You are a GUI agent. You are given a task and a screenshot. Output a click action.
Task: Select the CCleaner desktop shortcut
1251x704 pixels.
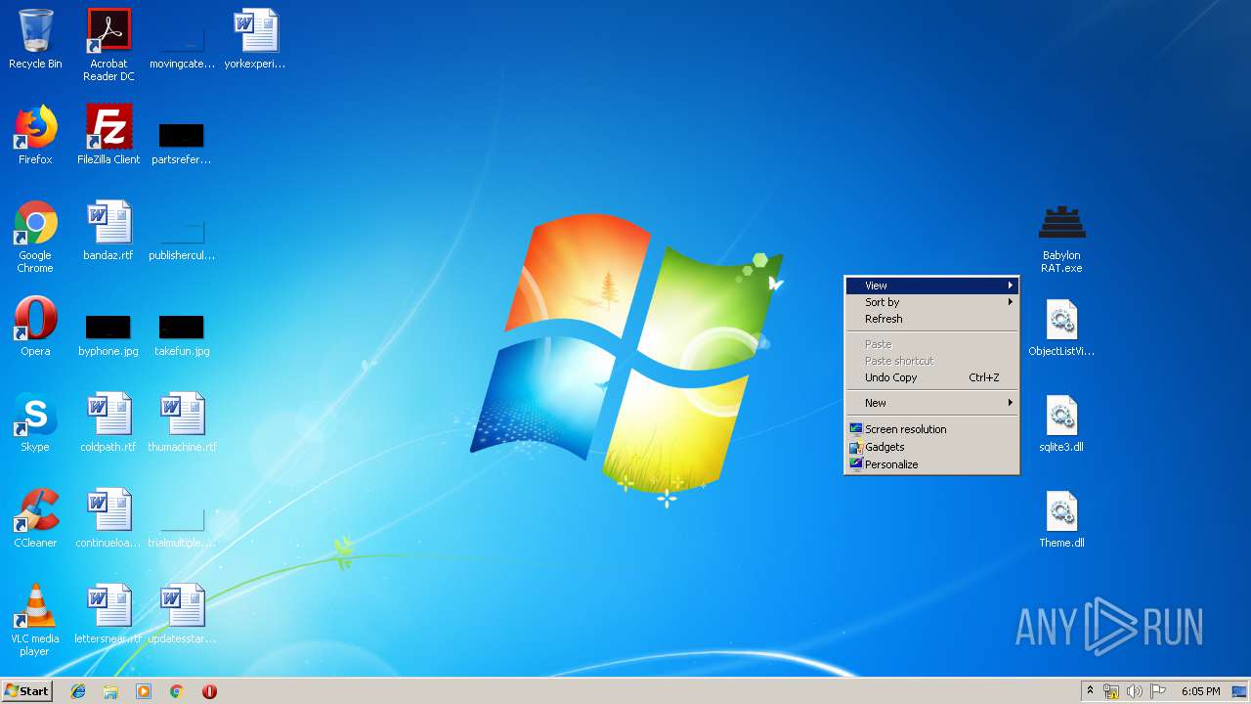35,518
